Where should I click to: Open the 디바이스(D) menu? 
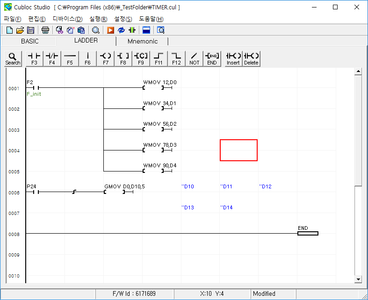click(x=67, y=19)
